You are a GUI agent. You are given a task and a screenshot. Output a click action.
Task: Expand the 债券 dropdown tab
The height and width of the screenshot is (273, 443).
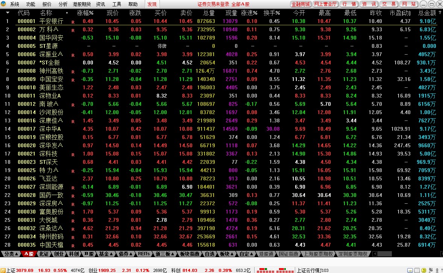click(126, 254)
